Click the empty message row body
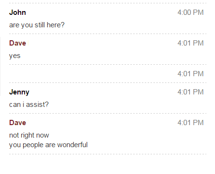This screenshot has height=174, width=215. pos(108,74)
